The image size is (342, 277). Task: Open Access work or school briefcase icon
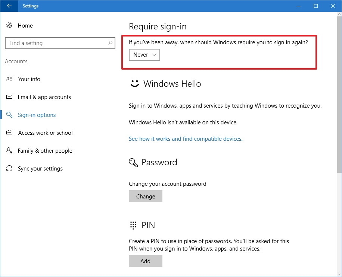coord(9,133)
